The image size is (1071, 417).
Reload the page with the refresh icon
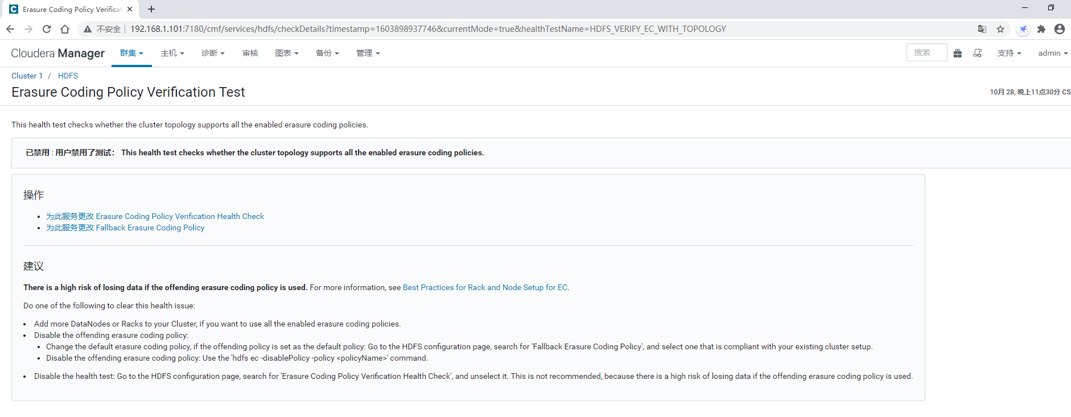(x=47, y=29)
